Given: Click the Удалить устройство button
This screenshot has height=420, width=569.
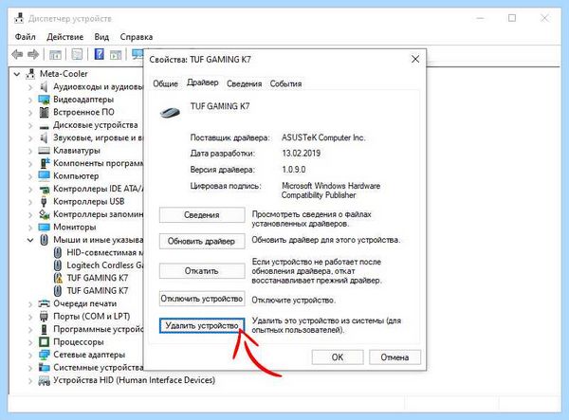Looking at the screenshot, I should coord(202,325).
